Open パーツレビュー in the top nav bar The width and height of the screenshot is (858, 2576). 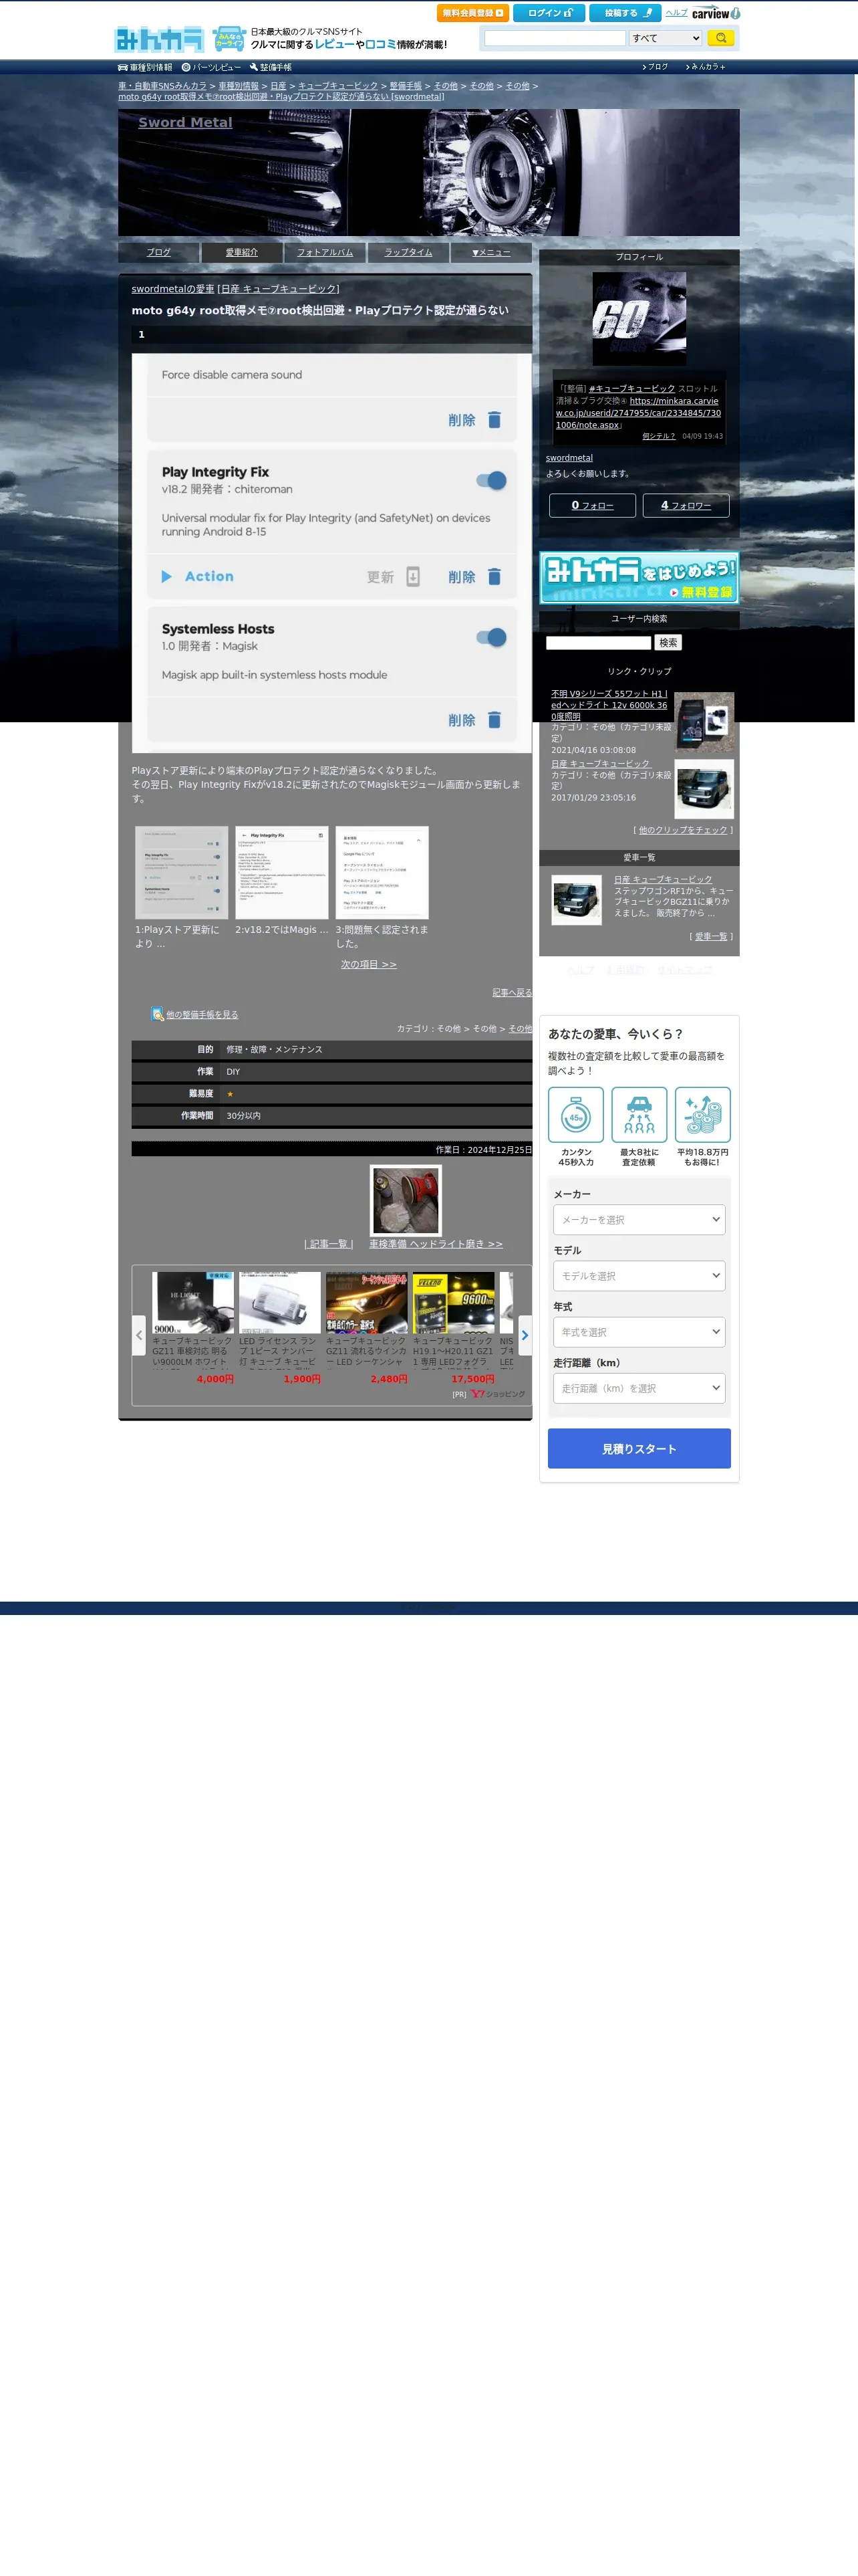pyautogui.click(x=210, y=68)
